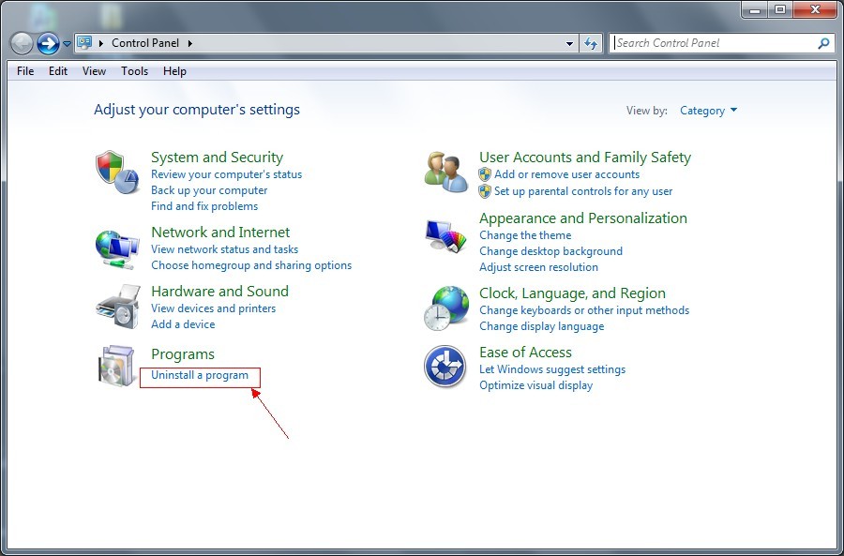
Task: Click Uninstall a program link
Action: tap(200, 375)
